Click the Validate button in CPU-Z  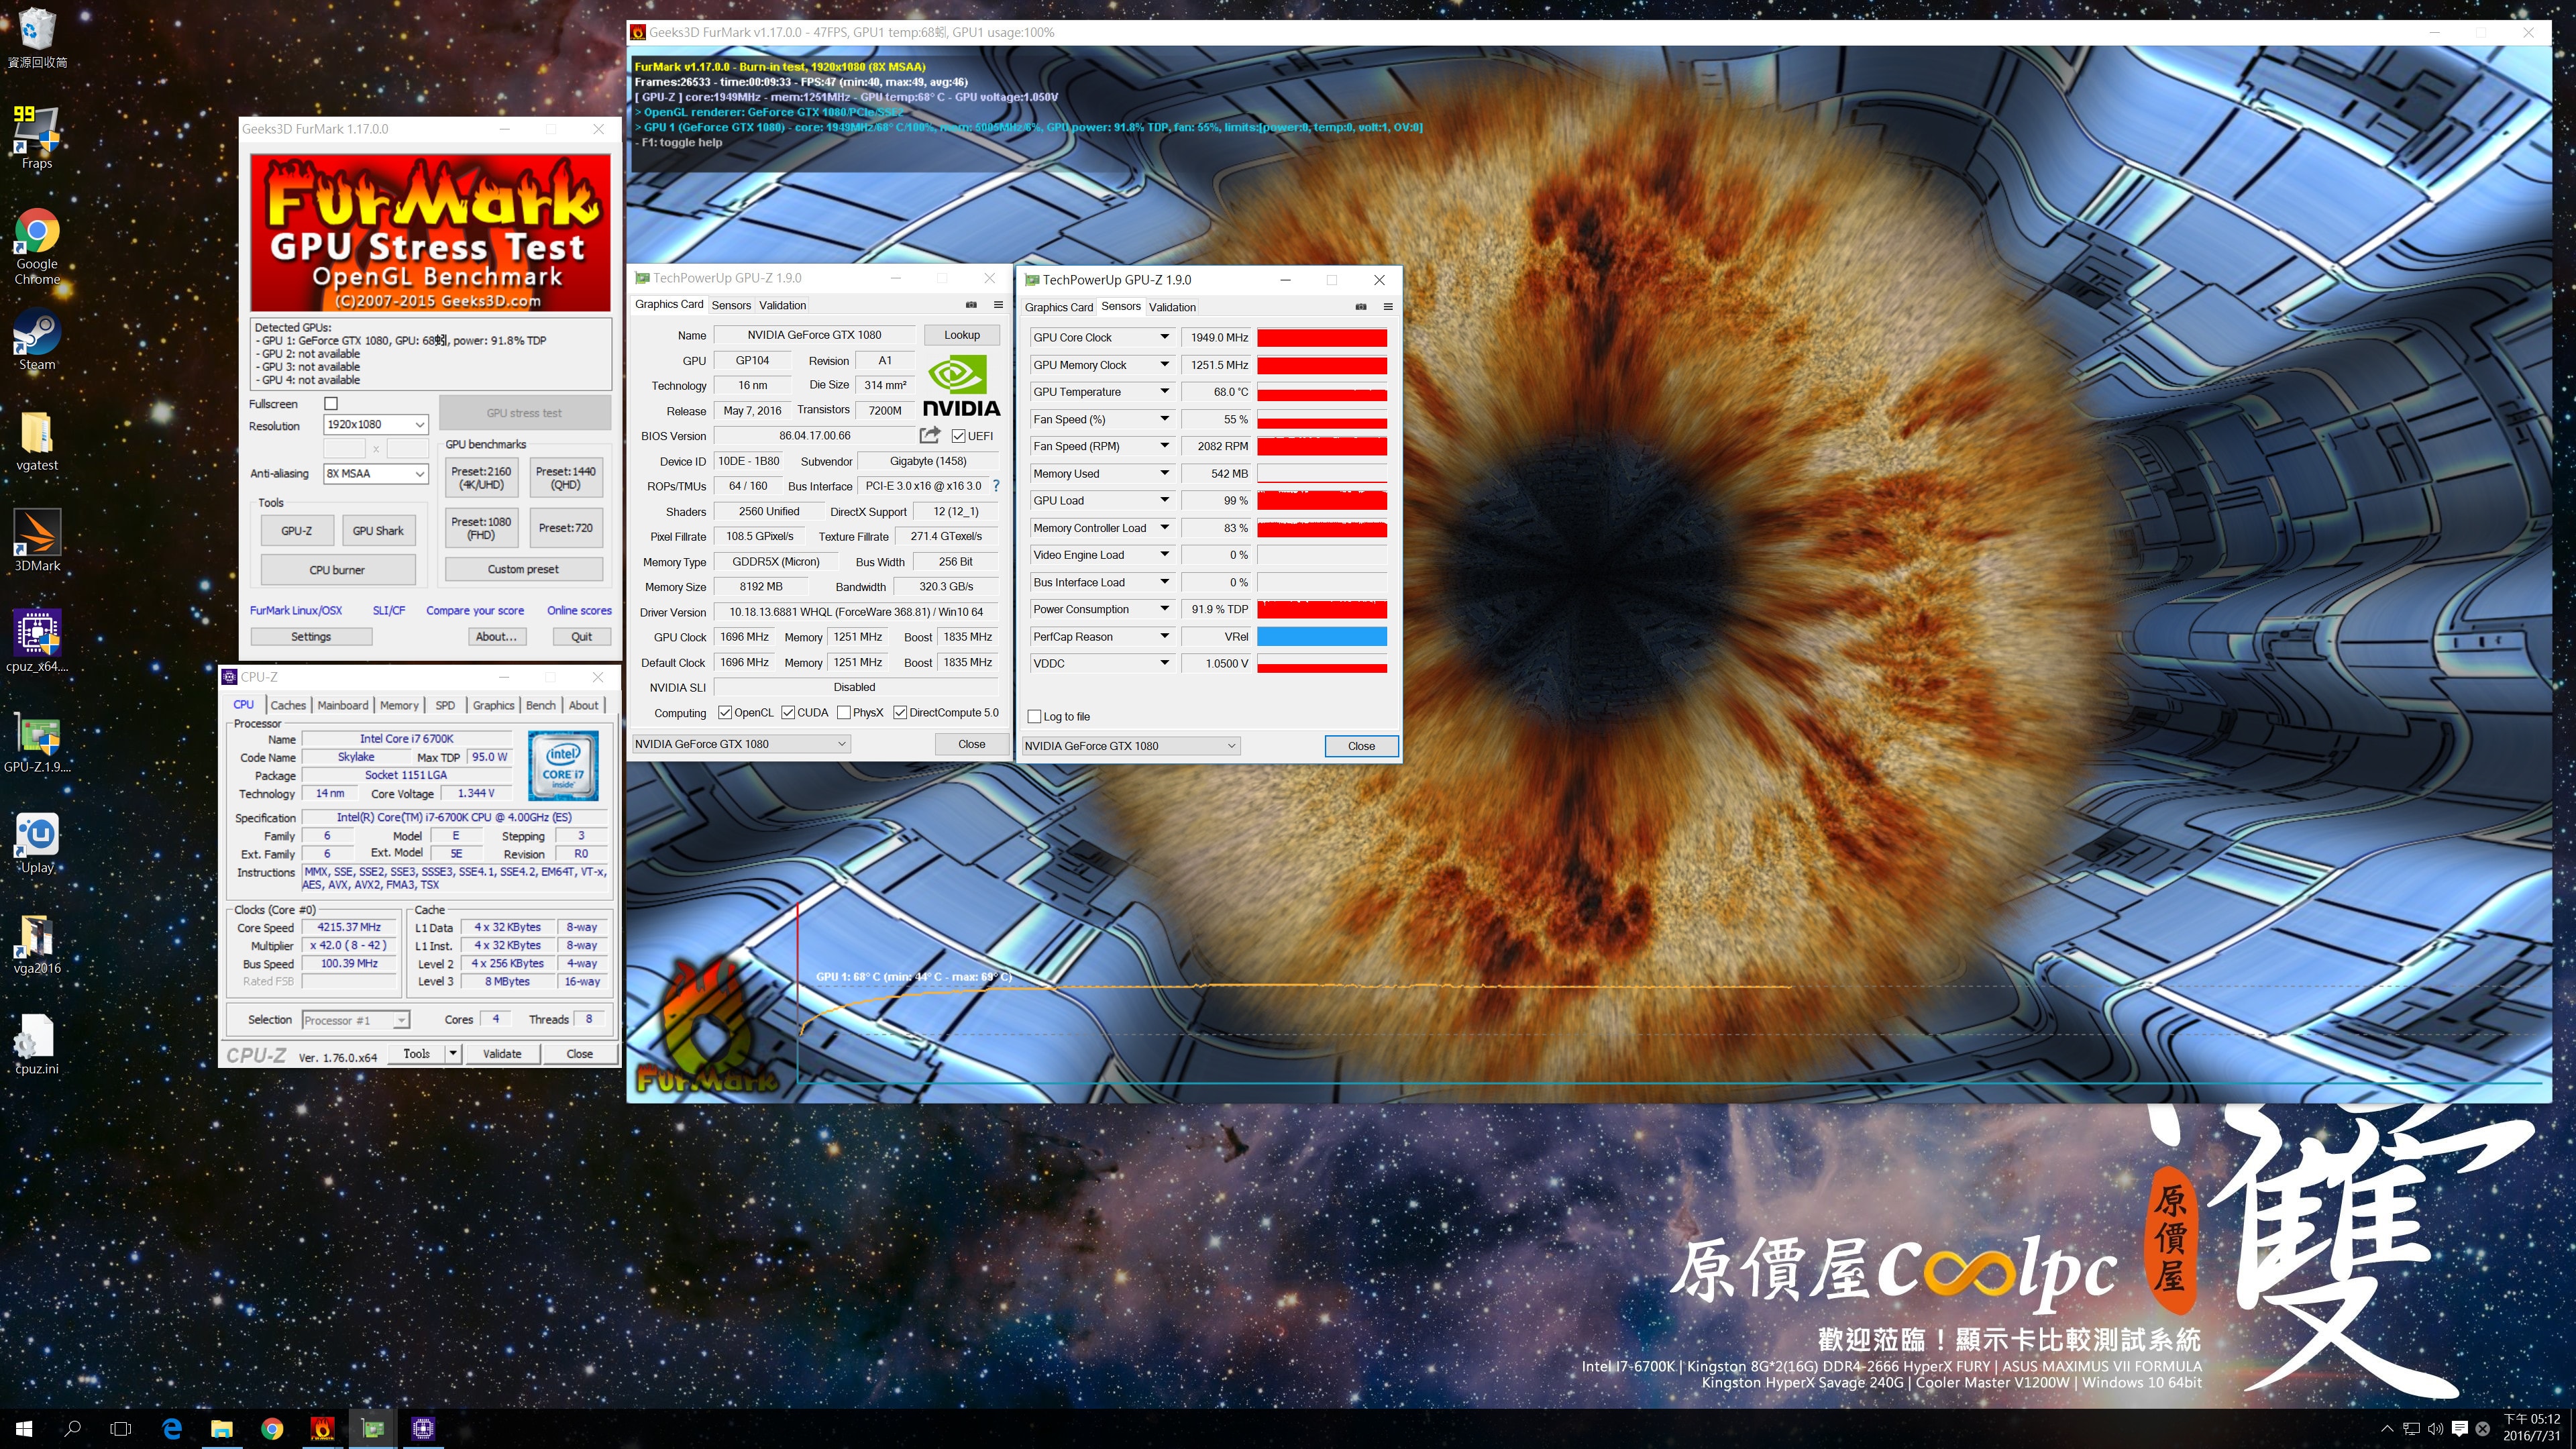[502, 1053]
